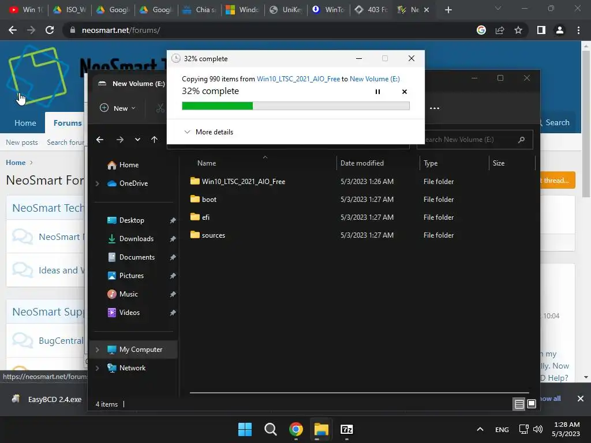Select Network in navigation pane
This screenshot has width=591, height=443.
(132, 368)
